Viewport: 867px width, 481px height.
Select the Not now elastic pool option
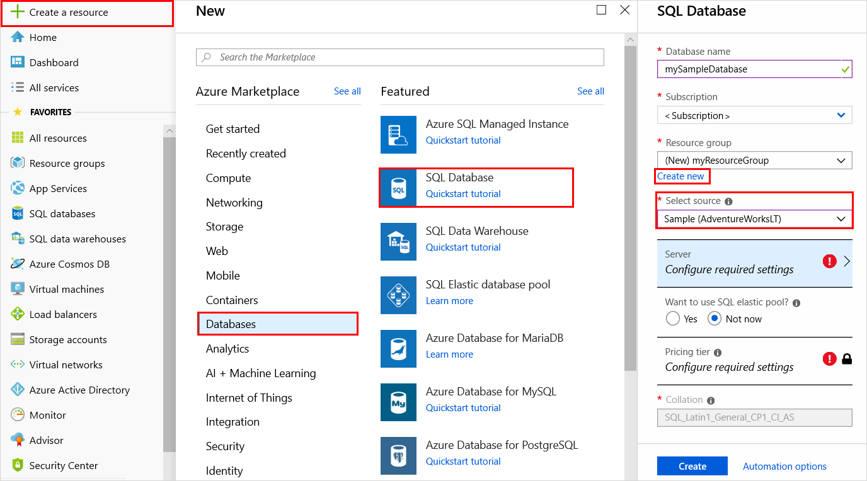point(715,319)
